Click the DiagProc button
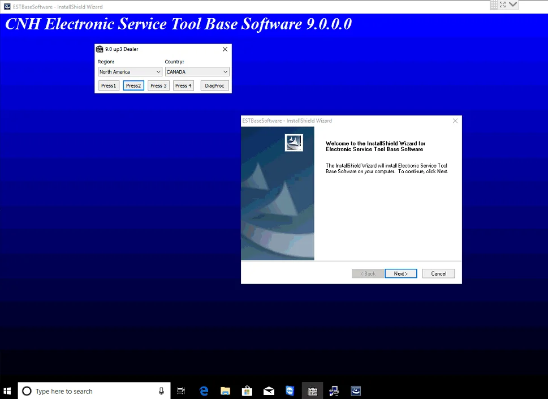Screen dimensions: 548x399 tap(214, 85)
